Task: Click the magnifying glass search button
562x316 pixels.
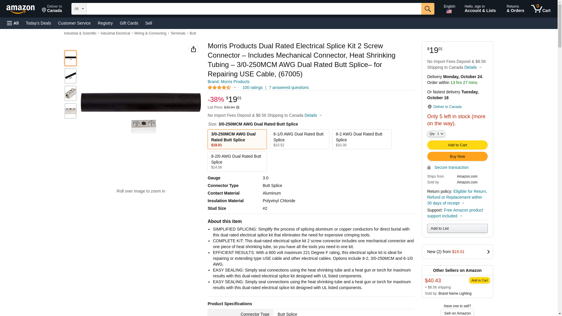Action: tap(427, 9)
